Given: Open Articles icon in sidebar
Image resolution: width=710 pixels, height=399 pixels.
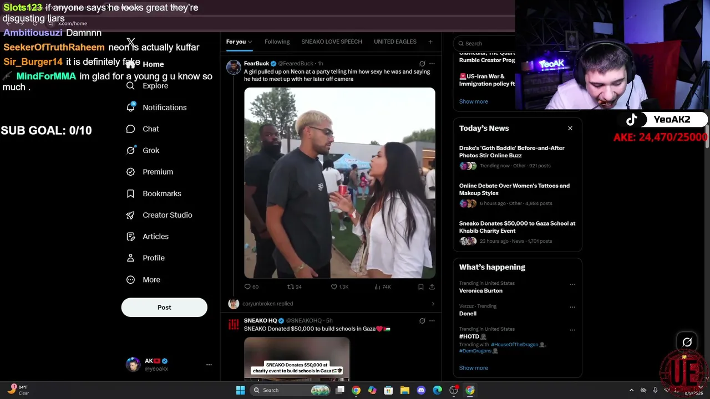Looking at the screenshot, I should pyautogui.click(x=130, y=237).
